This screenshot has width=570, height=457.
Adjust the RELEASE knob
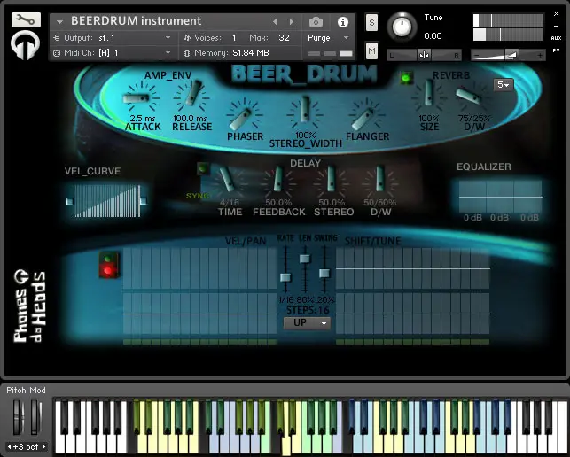coord(191,97)
